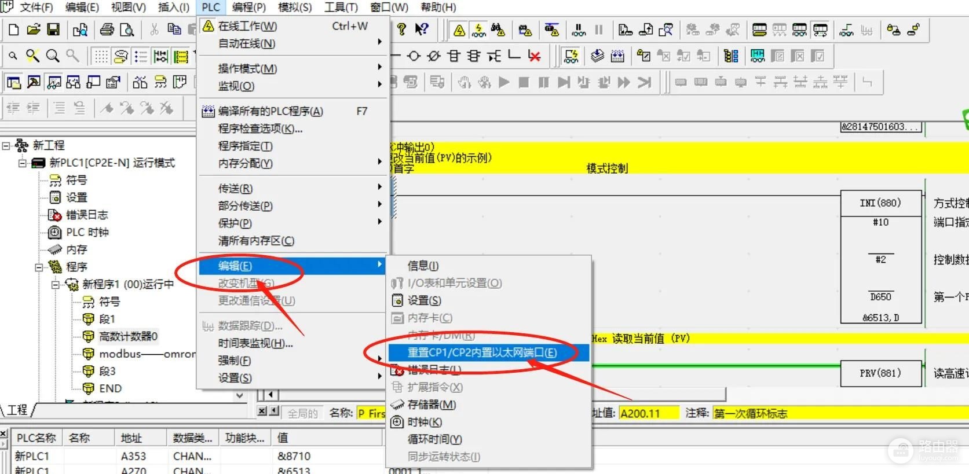
Task: Click the context help arrow-question icon
Action: pos(422,30)
